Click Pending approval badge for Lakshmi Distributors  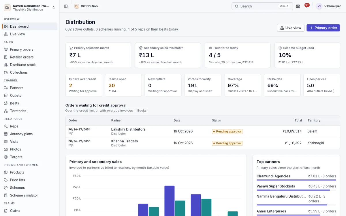click(x=227, y=131)
